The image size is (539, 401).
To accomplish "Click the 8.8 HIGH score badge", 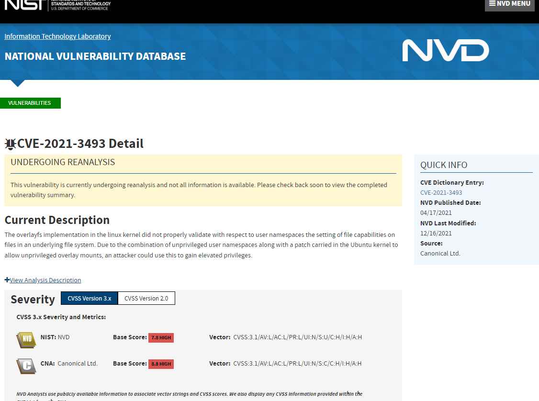I will click(161, 364).
